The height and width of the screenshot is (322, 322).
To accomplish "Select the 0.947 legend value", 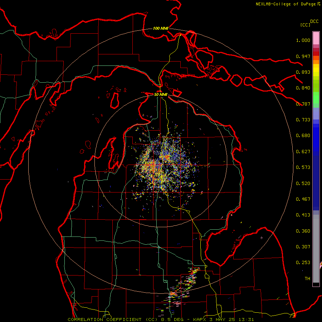I will [x=303, y=56].
